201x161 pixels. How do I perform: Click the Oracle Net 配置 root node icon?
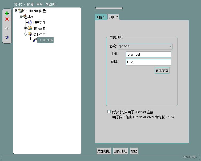pos(21,11)
